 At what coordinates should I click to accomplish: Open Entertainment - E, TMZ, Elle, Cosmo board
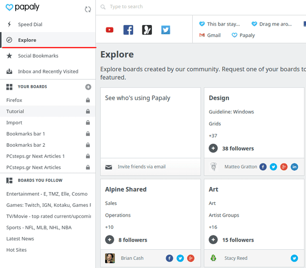(x=47, y=194)
